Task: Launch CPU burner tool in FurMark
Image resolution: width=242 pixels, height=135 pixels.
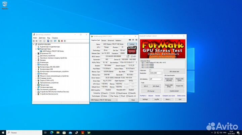Action: [151, 91]
